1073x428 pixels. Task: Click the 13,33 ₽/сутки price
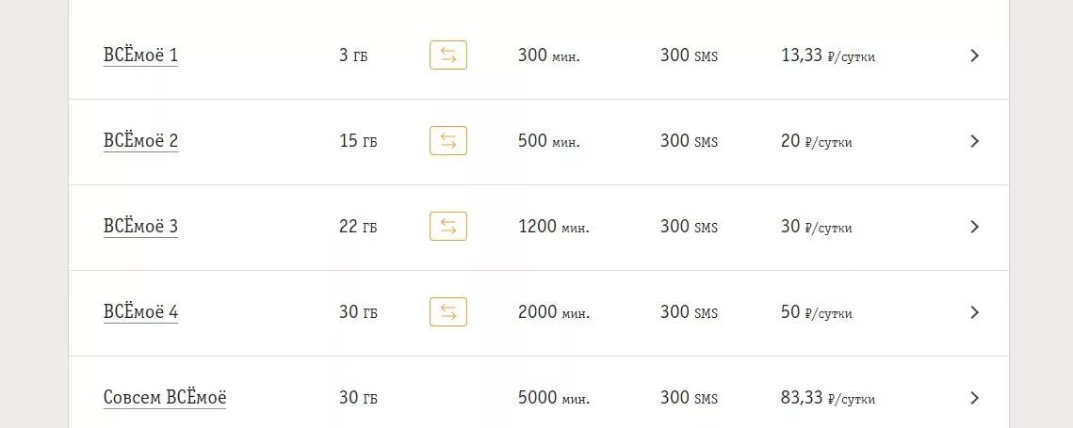(x=827, y=56)
